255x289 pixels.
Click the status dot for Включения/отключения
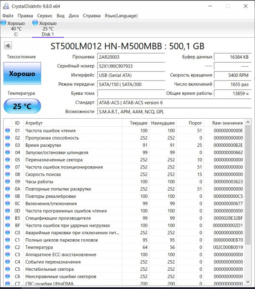(8, 203)
